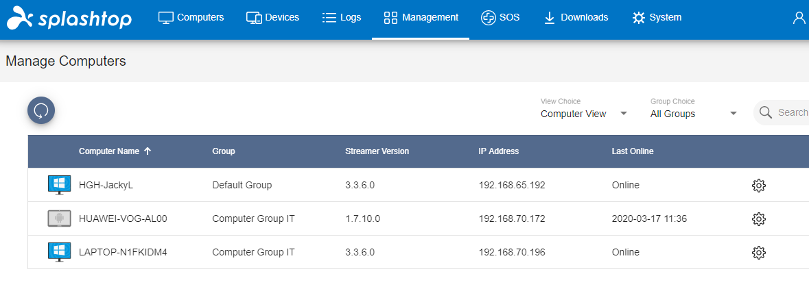Click the Android device icon for HUAWEI-VOG-AL00
Image resolution: width=809 pixels, height=289 pixels.
59,218
